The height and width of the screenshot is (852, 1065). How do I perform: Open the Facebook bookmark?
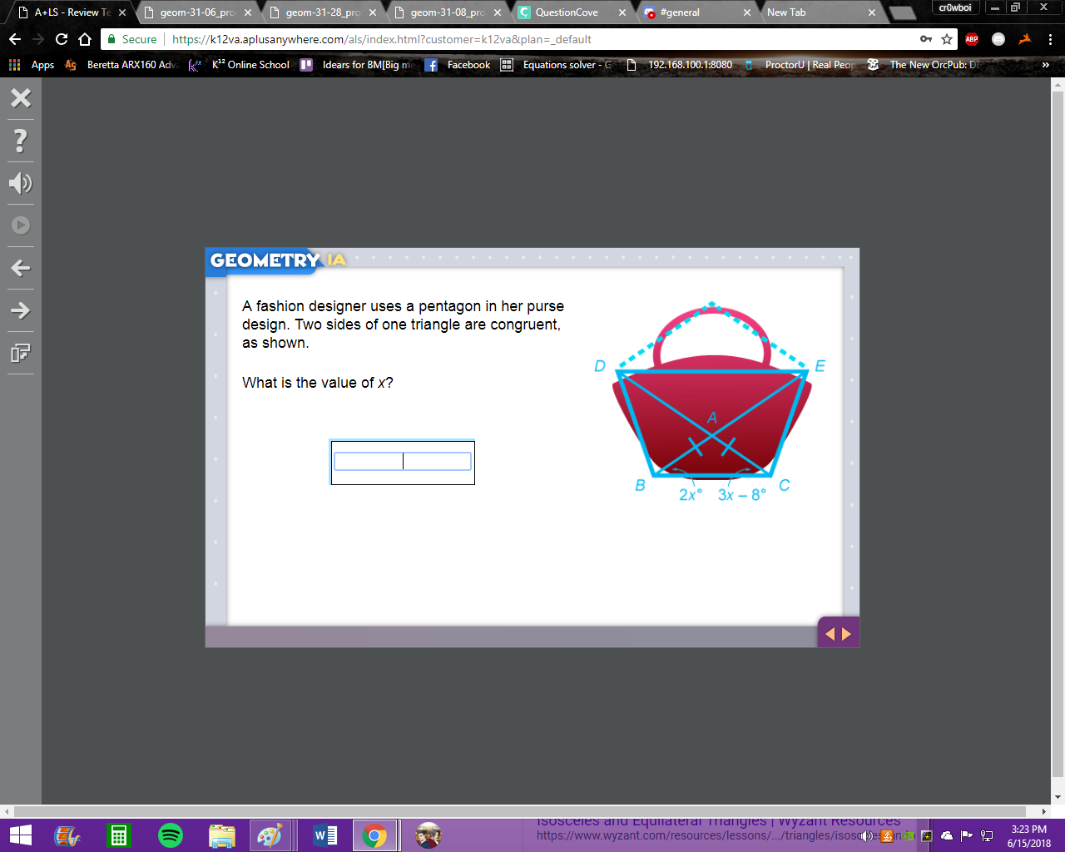(x=458, y=65)
